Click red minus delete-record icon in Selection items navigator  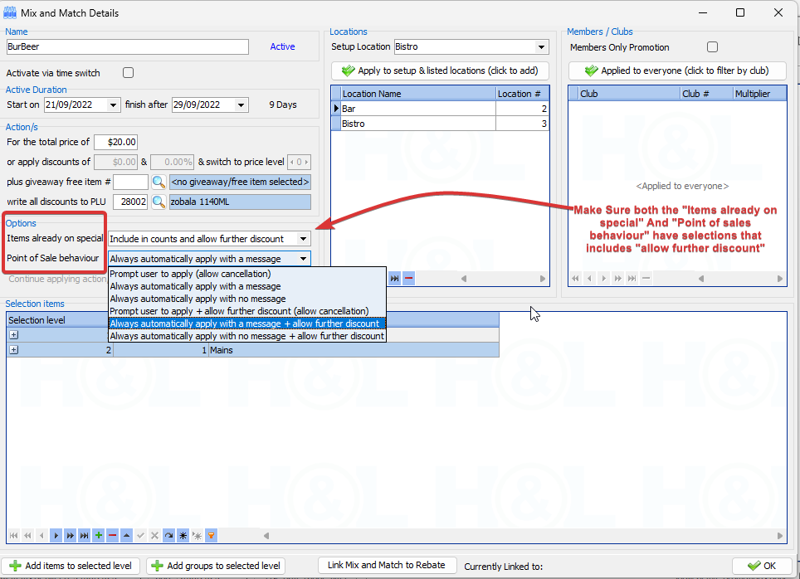(113, 536)
